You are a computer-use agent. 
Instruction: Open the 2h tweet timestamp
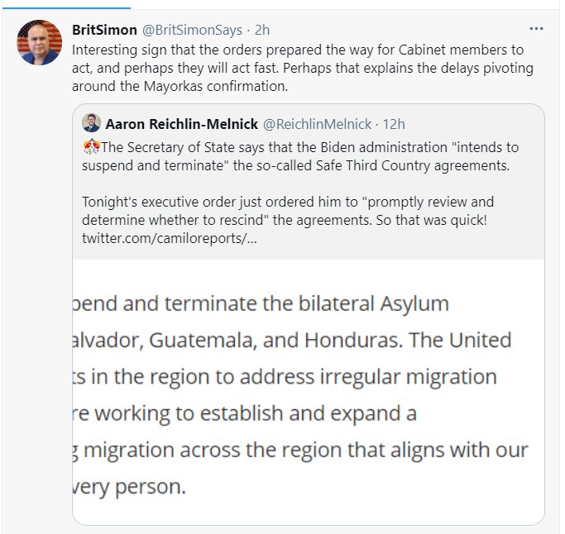coord(262,30)
